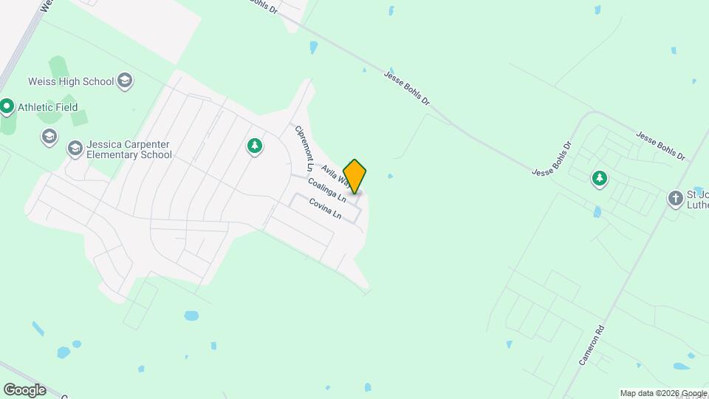Image resolution: width=709 pixels, height=399 pixels.
Task: Click the orange location pin marker
Action: (354, 176)
